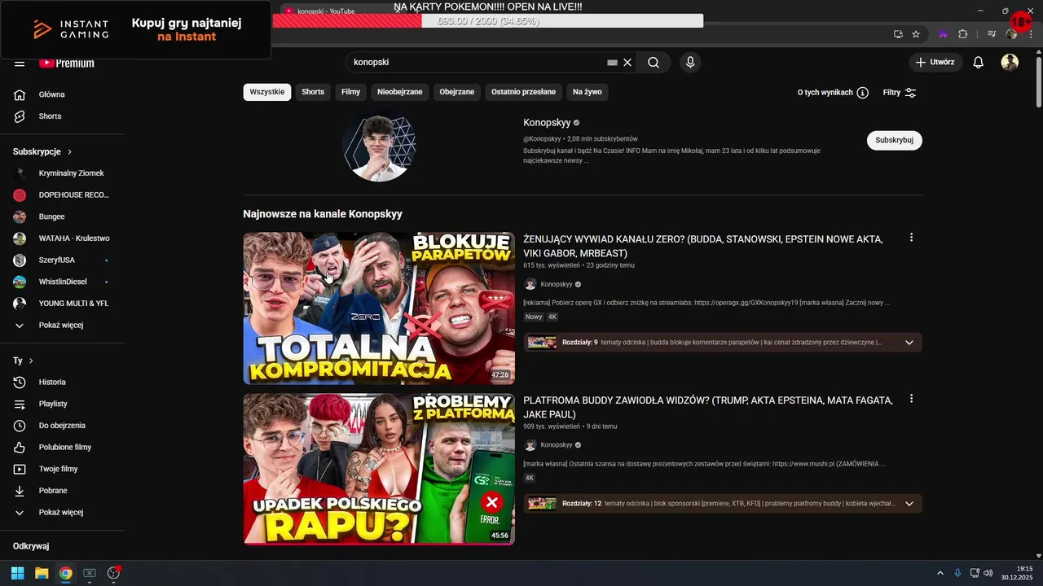The image size is (1043, 586).
Task: Clear the search box with the X
Action: [x=627, y=62]
